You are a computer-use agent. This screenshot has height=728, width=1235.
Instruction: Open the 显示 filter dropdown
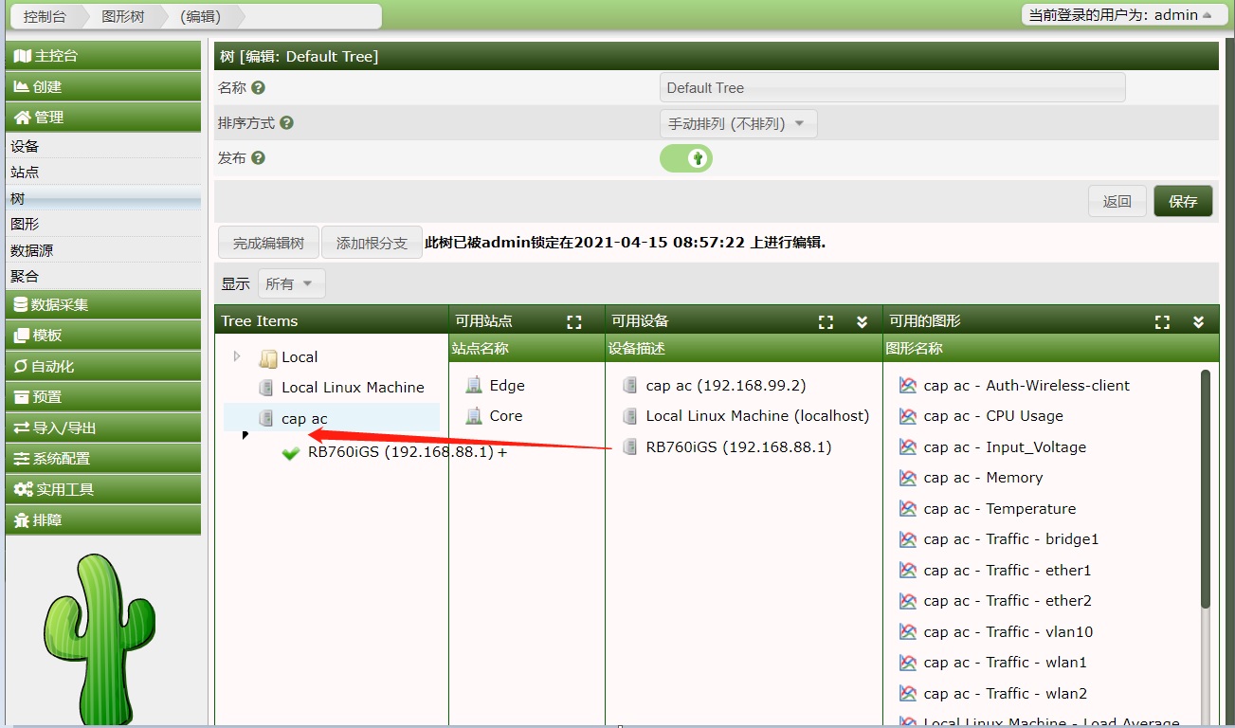(291, 283)
